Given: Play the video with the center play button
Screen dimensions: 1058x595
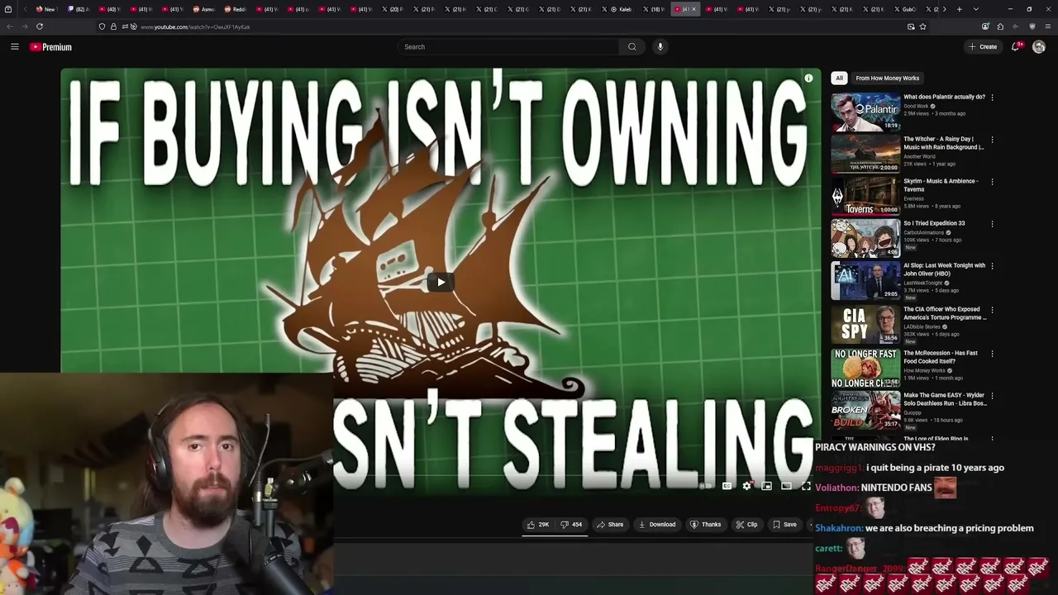Looking at the screenshot, I should click(x=440, y=282).
